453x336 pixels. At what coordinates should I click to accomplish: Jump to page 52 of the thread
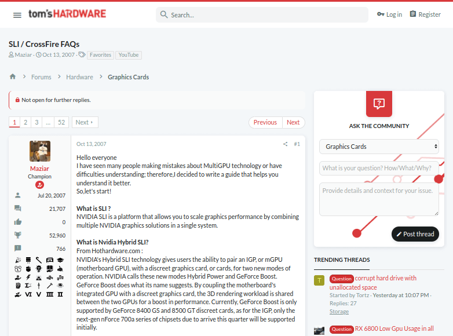click(x=61, y=122)
